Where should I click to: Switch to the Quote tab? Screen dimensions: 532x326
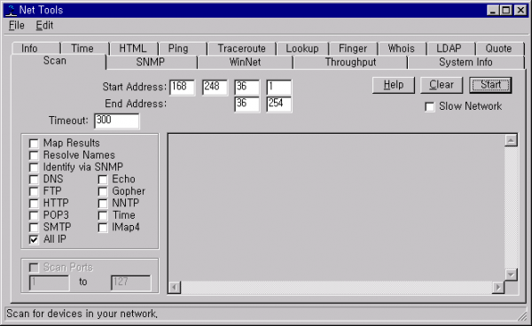500,49
